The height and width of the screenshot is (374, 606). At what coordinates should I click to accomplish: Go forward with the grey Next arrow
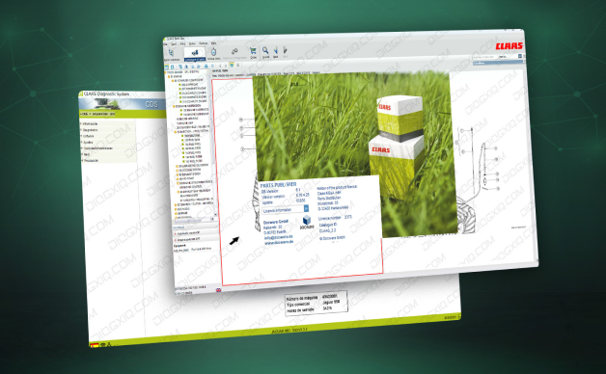(286, 50)
